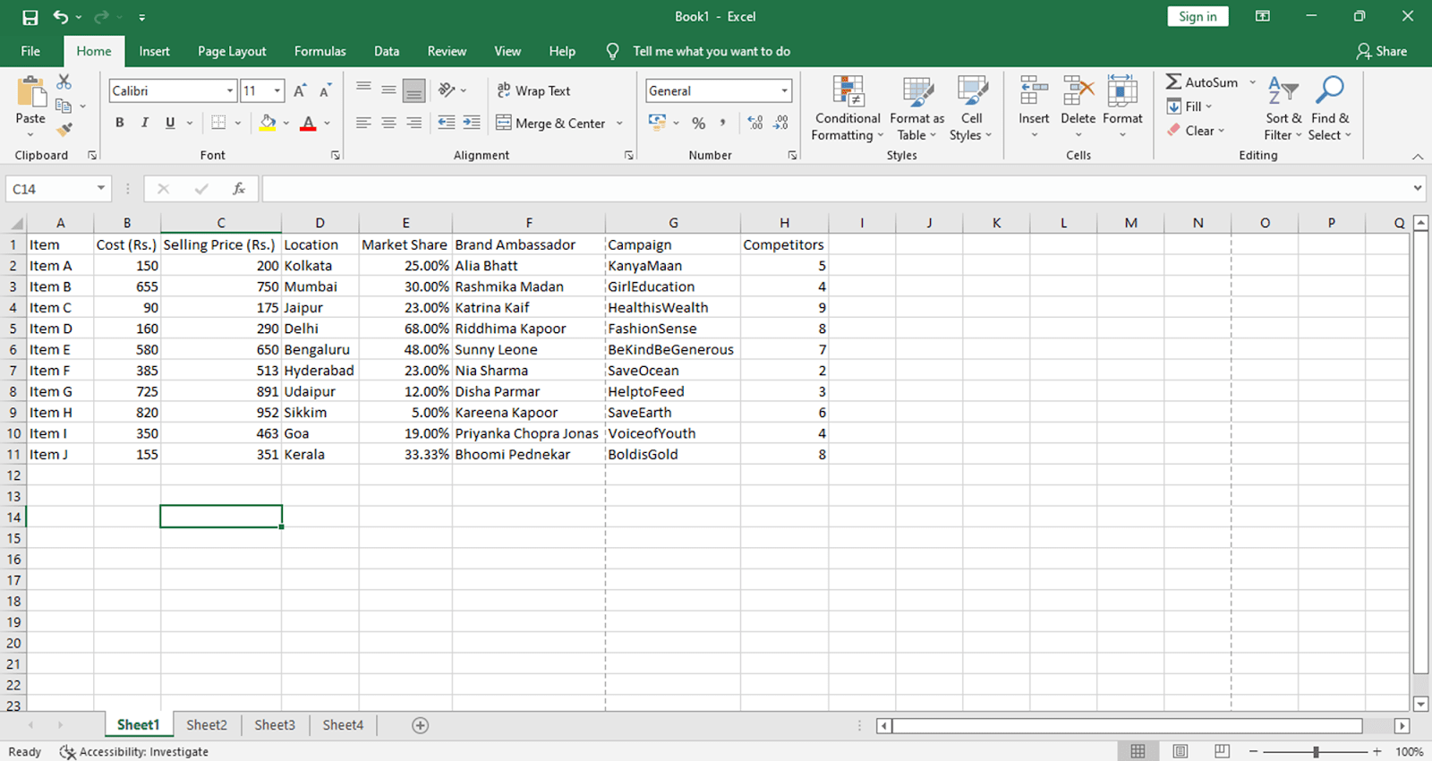The width and height of the screenshot is (1432, 761).
Task: Adjust the zoom slider handle
Action: coord(1316,751)
